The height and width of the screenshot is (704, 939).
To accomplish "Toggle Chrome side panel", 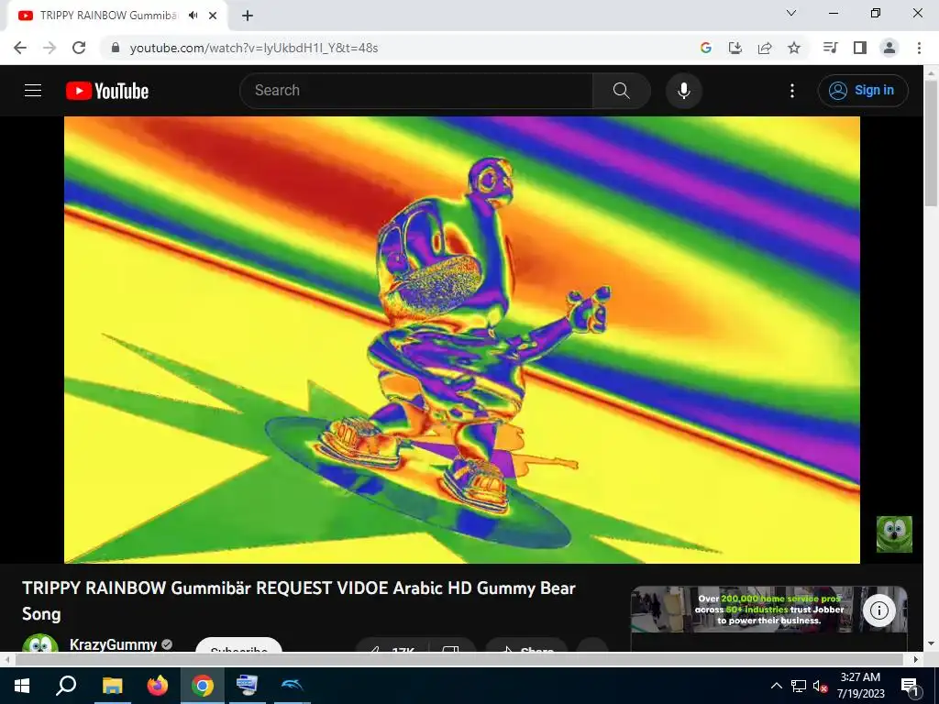I will point(860,48).
